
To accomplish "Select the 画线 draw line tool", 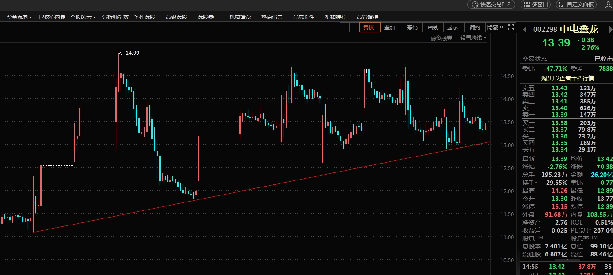I will click(x=433, y=27).
